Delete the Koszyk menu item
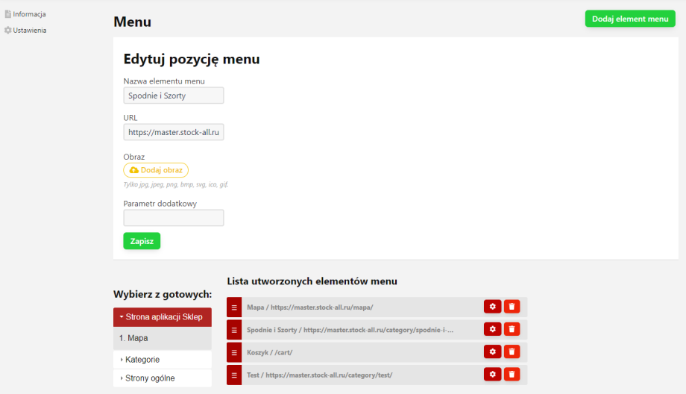Viewport: 686px width, 394px height. click(512, 351)
